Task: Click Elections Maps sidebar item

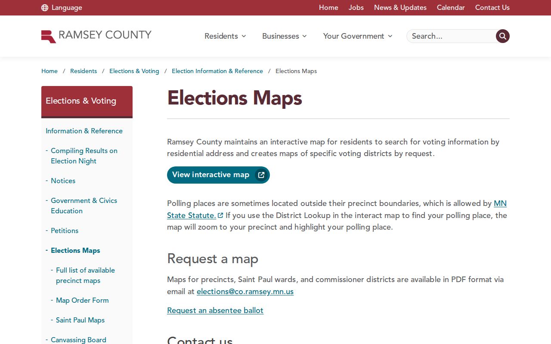Action: [75, 251]
